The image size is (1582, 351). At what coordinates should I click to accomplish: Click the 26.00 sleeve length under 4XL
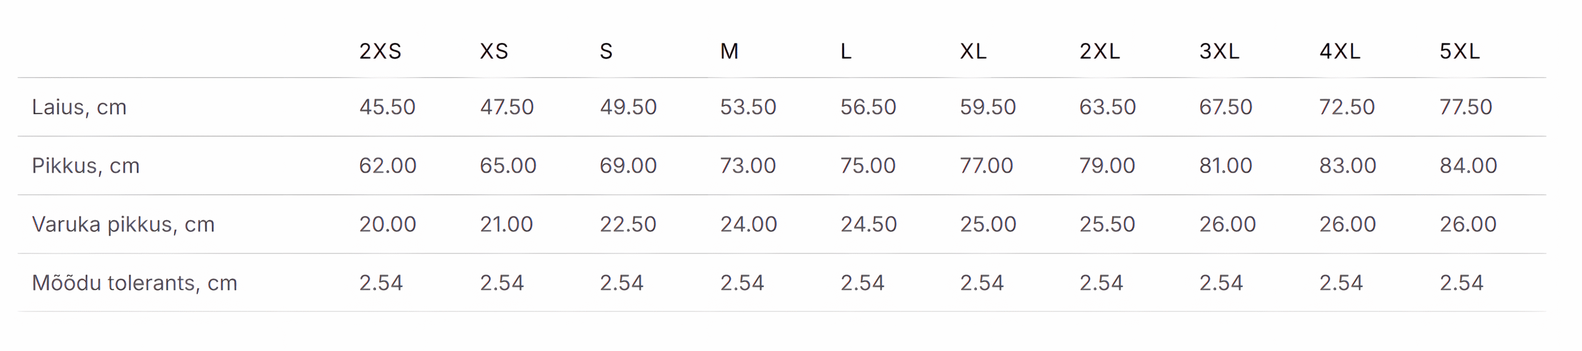click(x=1347, y=225)
